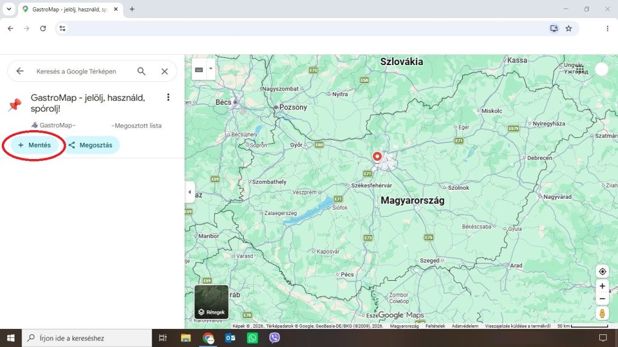The height and width of the screenshot is (347, 618).
Task: Open the GastroMap author link
Action: coord(54,125)
